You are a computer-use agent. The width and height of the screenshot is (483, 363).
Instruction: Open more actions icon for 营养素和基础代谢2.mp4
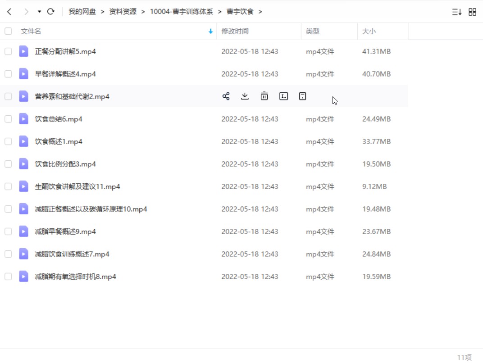click(302, 96)
